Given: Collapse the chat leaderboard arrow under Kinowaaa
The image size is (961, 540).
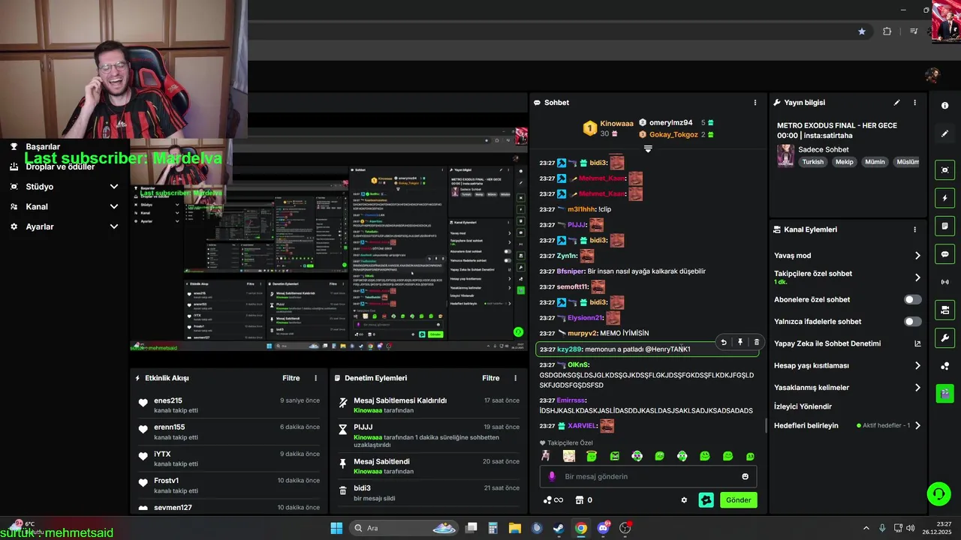Looking at the screenshot, I should click(648, 148).
